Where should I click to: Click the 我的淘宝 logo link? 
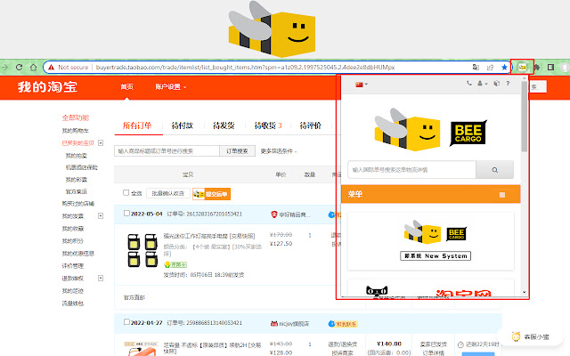tap(47, 87)
